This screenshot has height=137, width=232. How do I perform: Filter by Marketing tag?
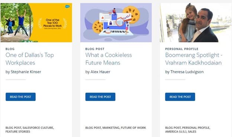[111, 128]
